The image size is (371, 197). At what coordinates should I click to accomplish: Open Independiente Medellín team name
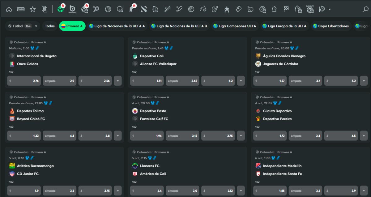tap(282, 166)
